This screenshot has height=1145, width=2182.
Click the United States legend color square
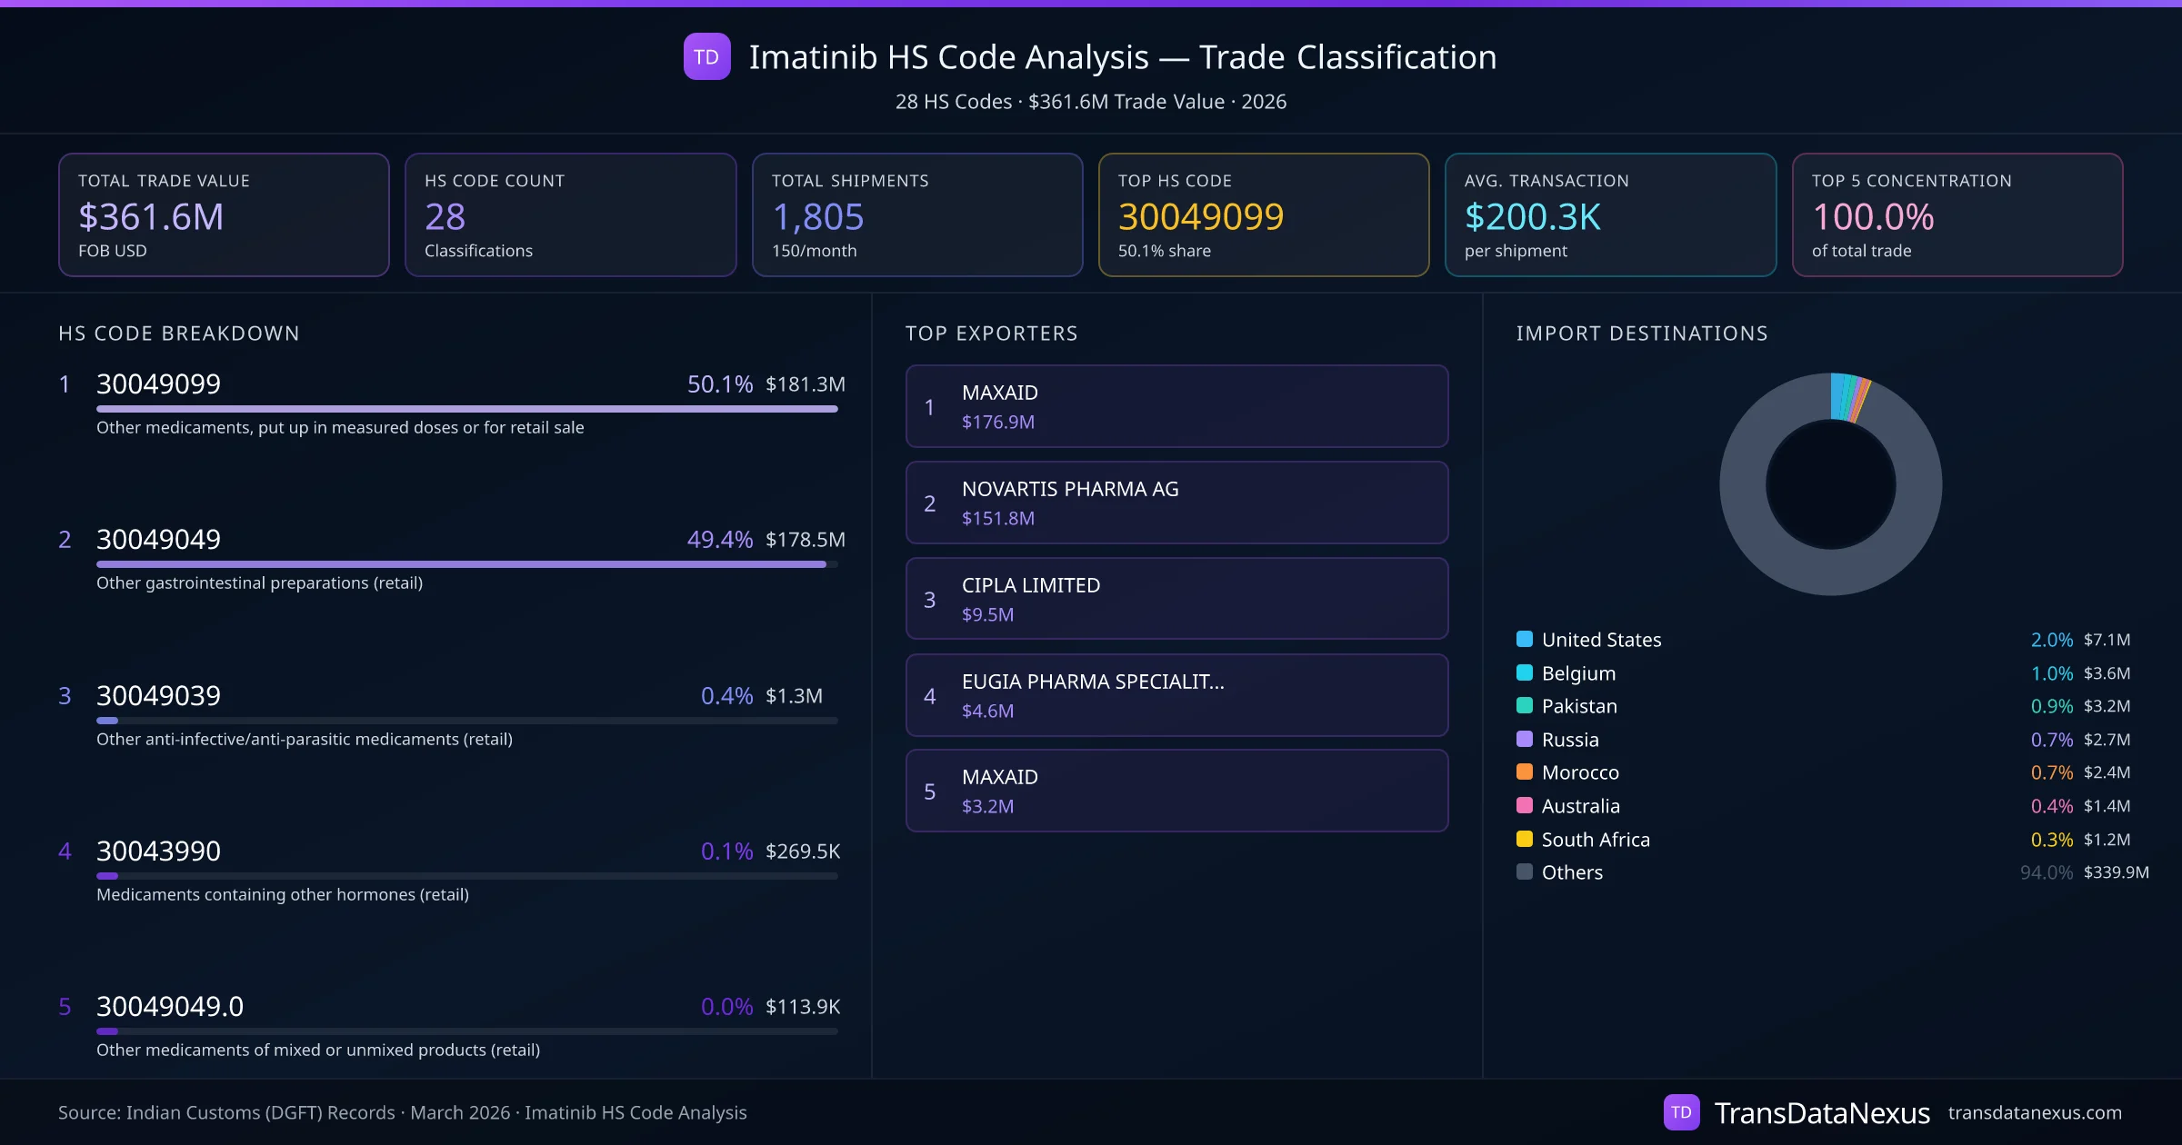point(1525,639)
